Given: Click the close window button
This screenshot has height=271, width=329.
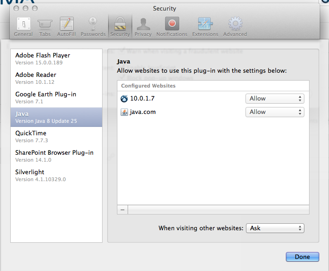Looking at the screenshot, I should pos(16,8).
